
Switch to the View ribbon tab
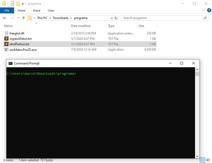coord(51,11)
